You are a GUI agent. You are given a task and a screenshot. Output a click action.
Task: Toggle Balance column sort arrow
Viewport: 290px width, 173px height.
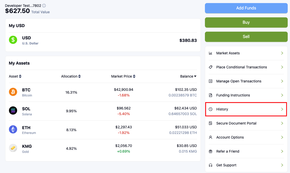pos(195,76)
